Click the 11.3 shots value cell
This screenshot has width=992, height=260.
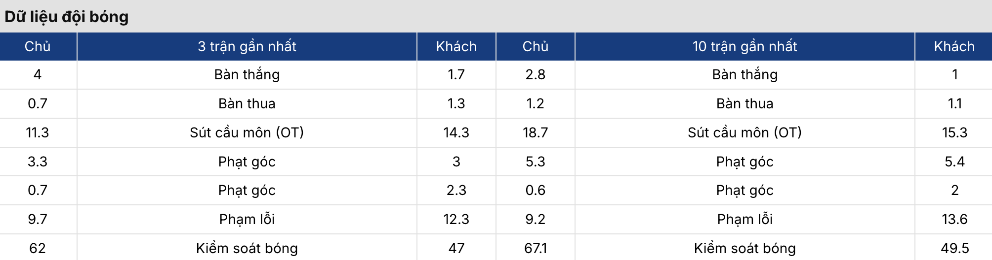point(38,132)
